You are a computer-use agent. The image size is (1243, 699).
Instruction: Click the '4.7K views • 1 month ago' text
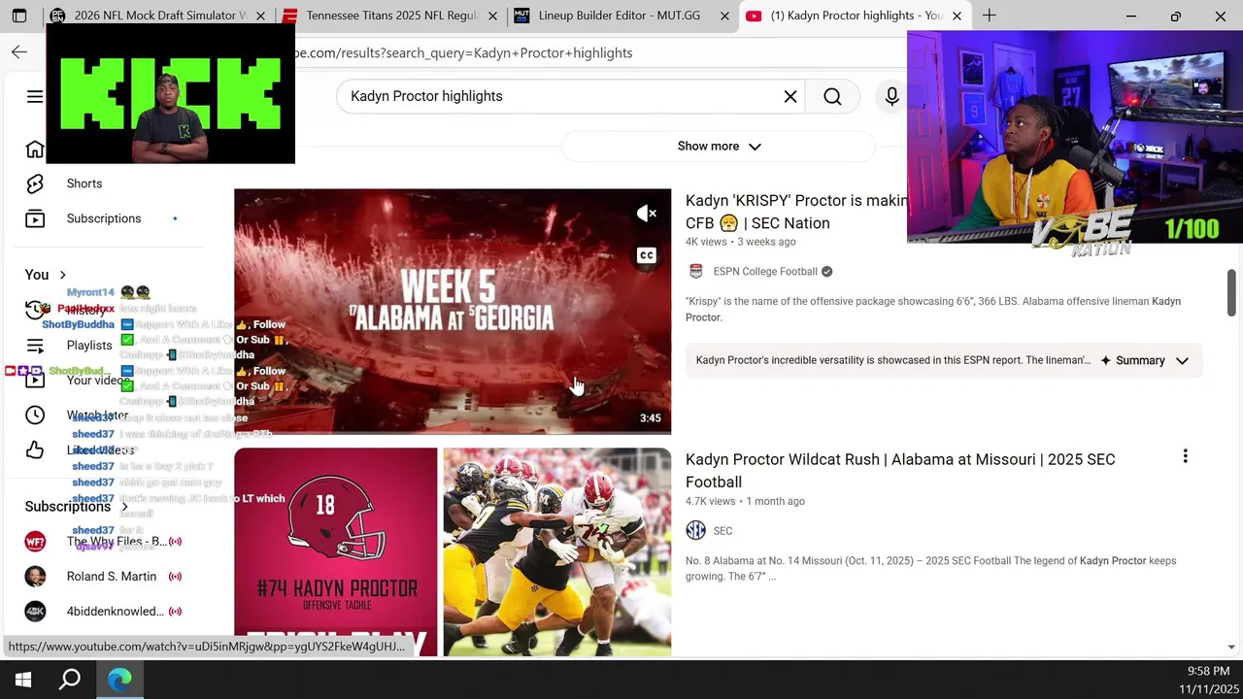(x=745, y=501)
